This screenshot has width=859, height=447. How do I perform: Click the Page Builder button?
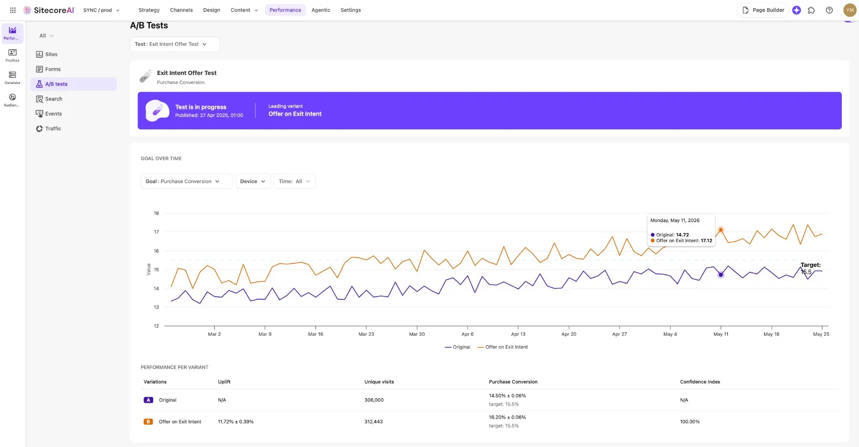[763, 10]
